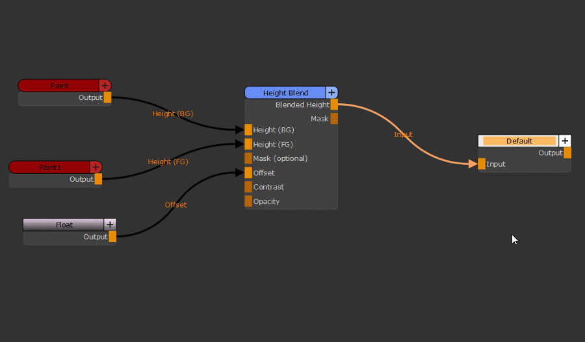
Task: Click the Default node Input port
Action: (x=482, y=164)
